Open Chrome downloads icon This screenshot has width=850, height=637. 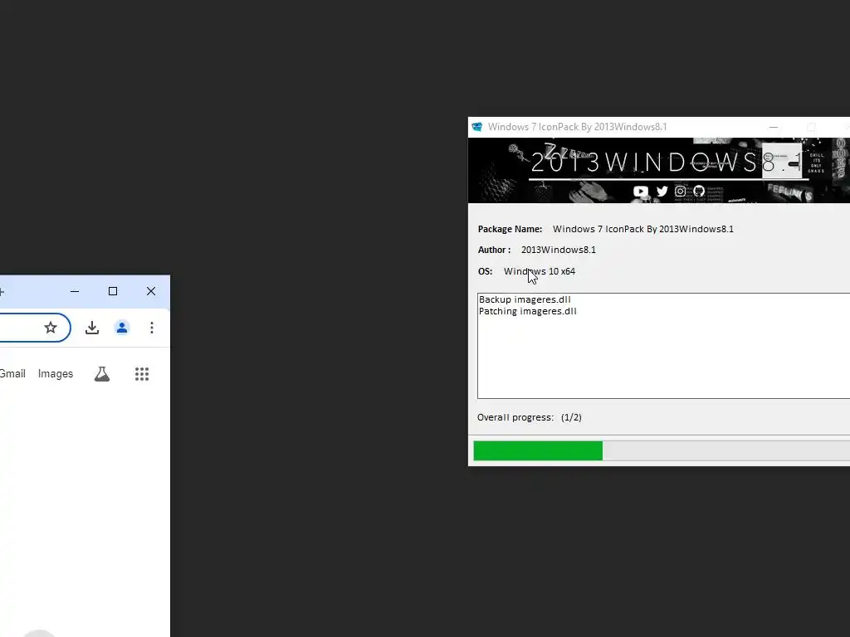[x=92, y=327]
